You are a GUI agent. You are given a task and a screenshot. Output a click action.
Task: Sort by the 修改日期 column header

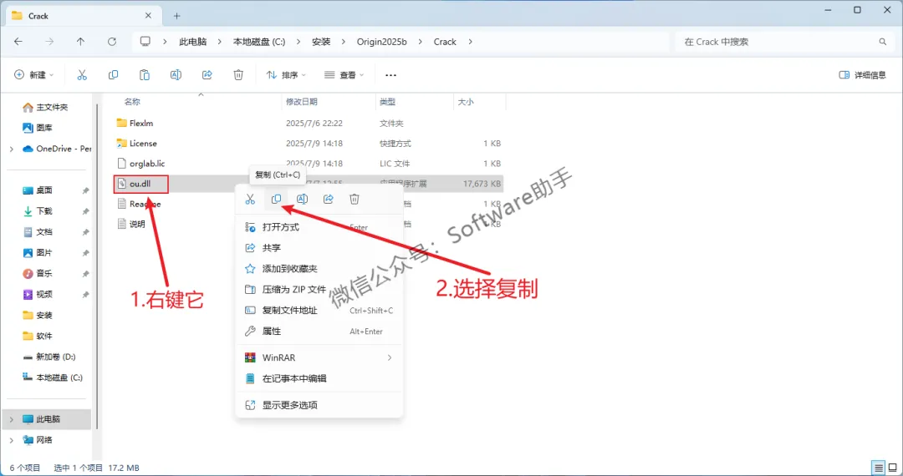[x=301, y=102]
